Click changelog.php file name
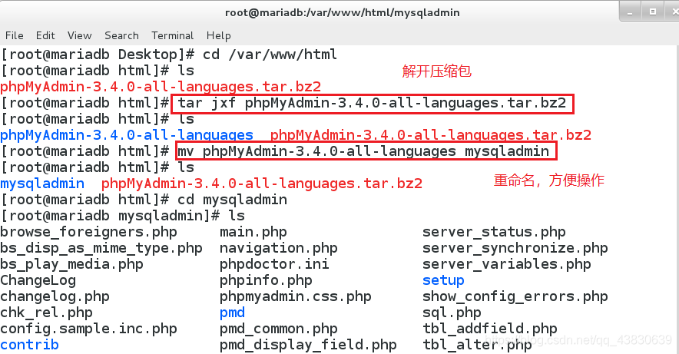The width and height of the screenshot is (679, 354). (x=55, y=296)
